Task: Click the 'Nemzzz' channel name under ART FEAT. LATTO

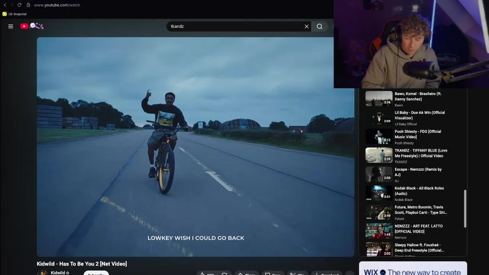Action: pyautogui.click(x=400, y=238)
